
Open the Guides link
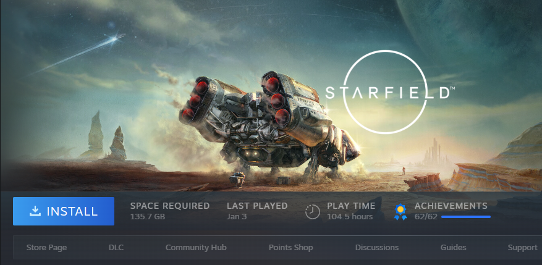click(453, 247)
